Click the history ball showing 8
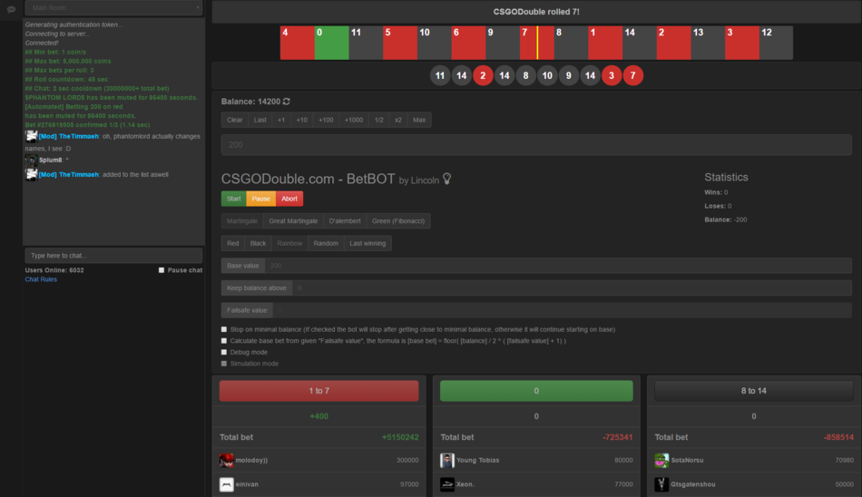 click(525, 75)
